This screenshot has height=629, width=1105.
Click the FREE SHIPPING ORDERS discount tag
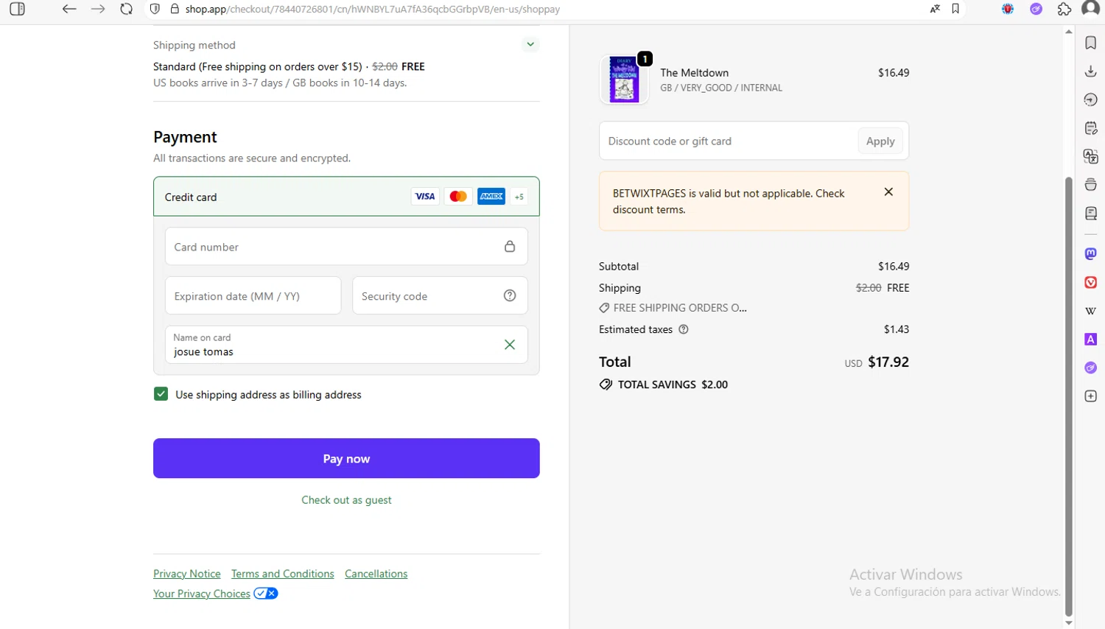pos(673,308)
